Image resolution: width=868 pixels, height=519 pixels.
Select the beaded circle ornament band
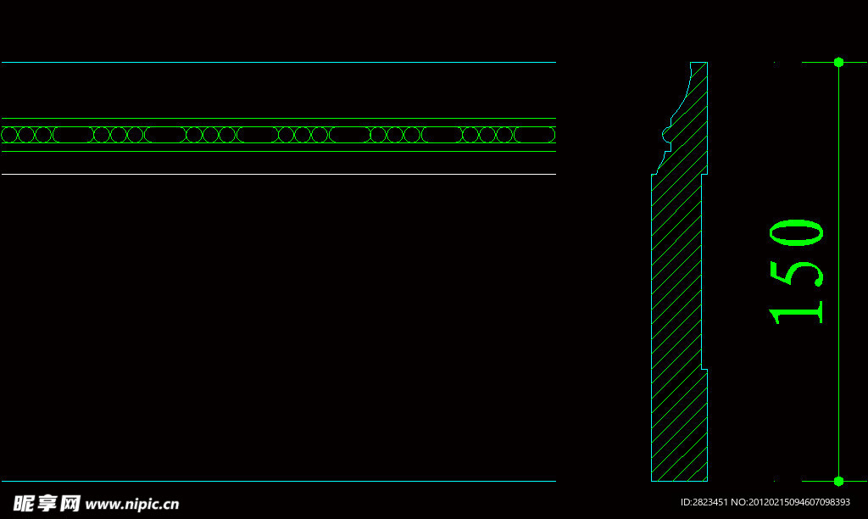278,135
